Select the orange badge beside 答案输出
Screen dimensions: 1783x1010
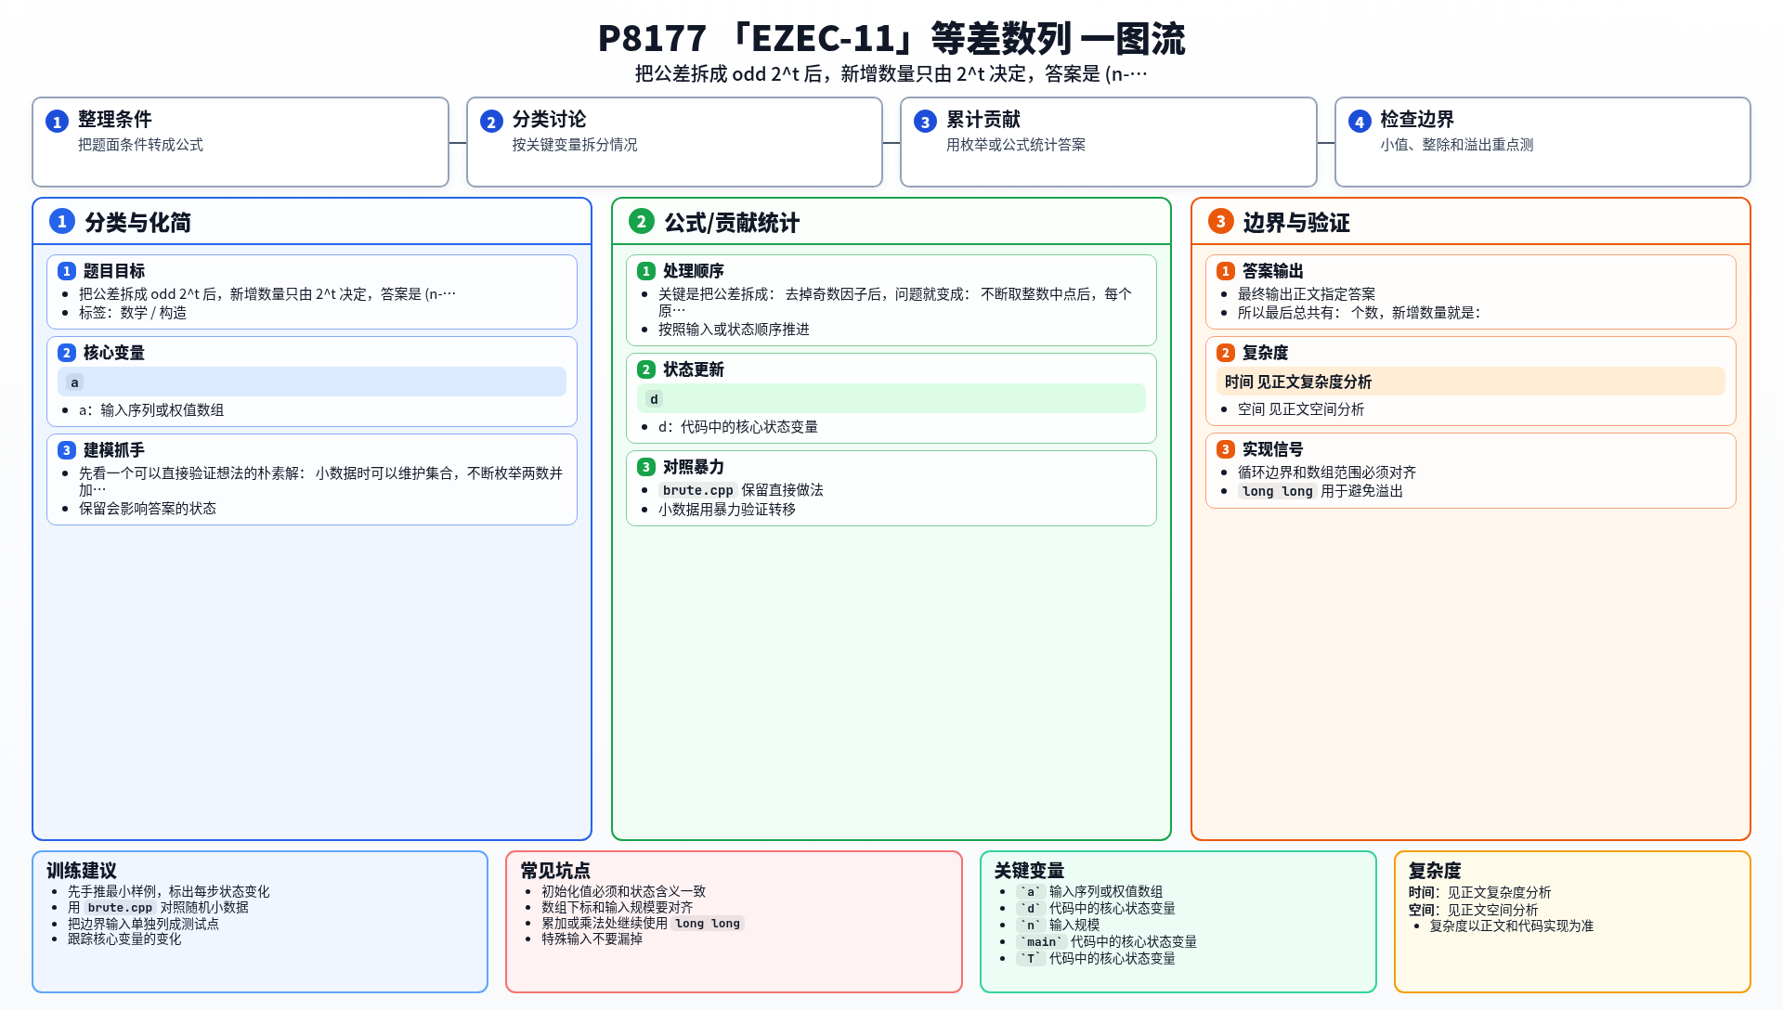coord(1226,271)
